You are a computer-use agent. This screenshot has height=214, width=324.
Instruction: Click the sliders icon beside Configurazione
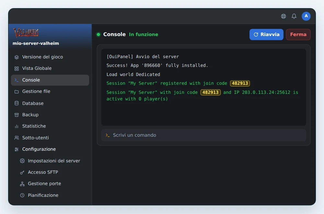[17, 149]
